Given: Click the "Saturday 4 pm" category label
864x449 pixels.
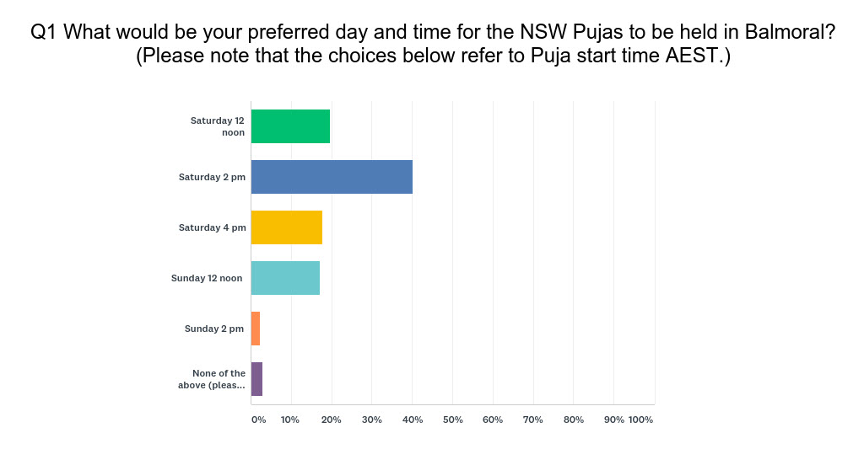Looking at the screenshot, I should coord(212,227).
